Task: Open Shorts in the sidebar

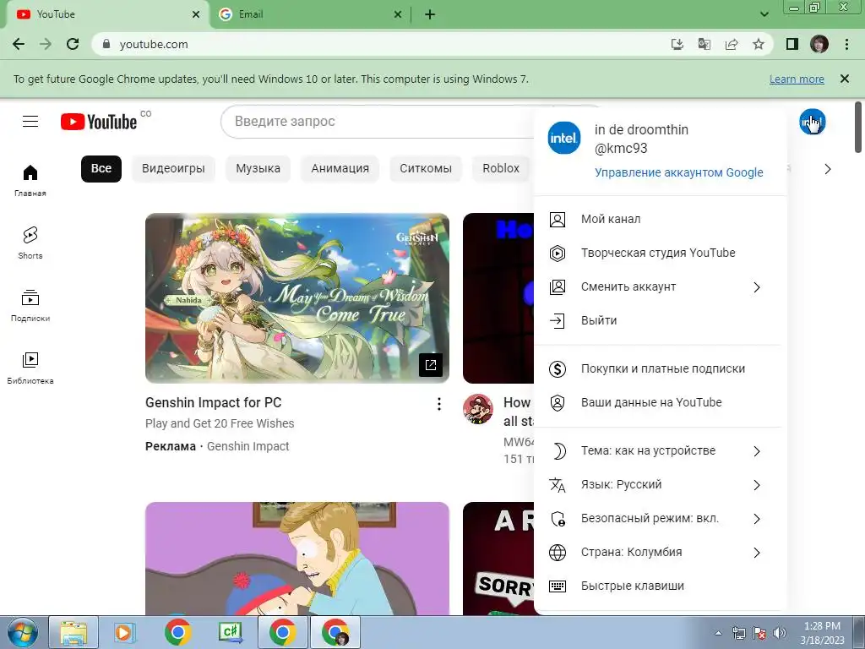Action: pyautogui.click(x=30, y=243)
